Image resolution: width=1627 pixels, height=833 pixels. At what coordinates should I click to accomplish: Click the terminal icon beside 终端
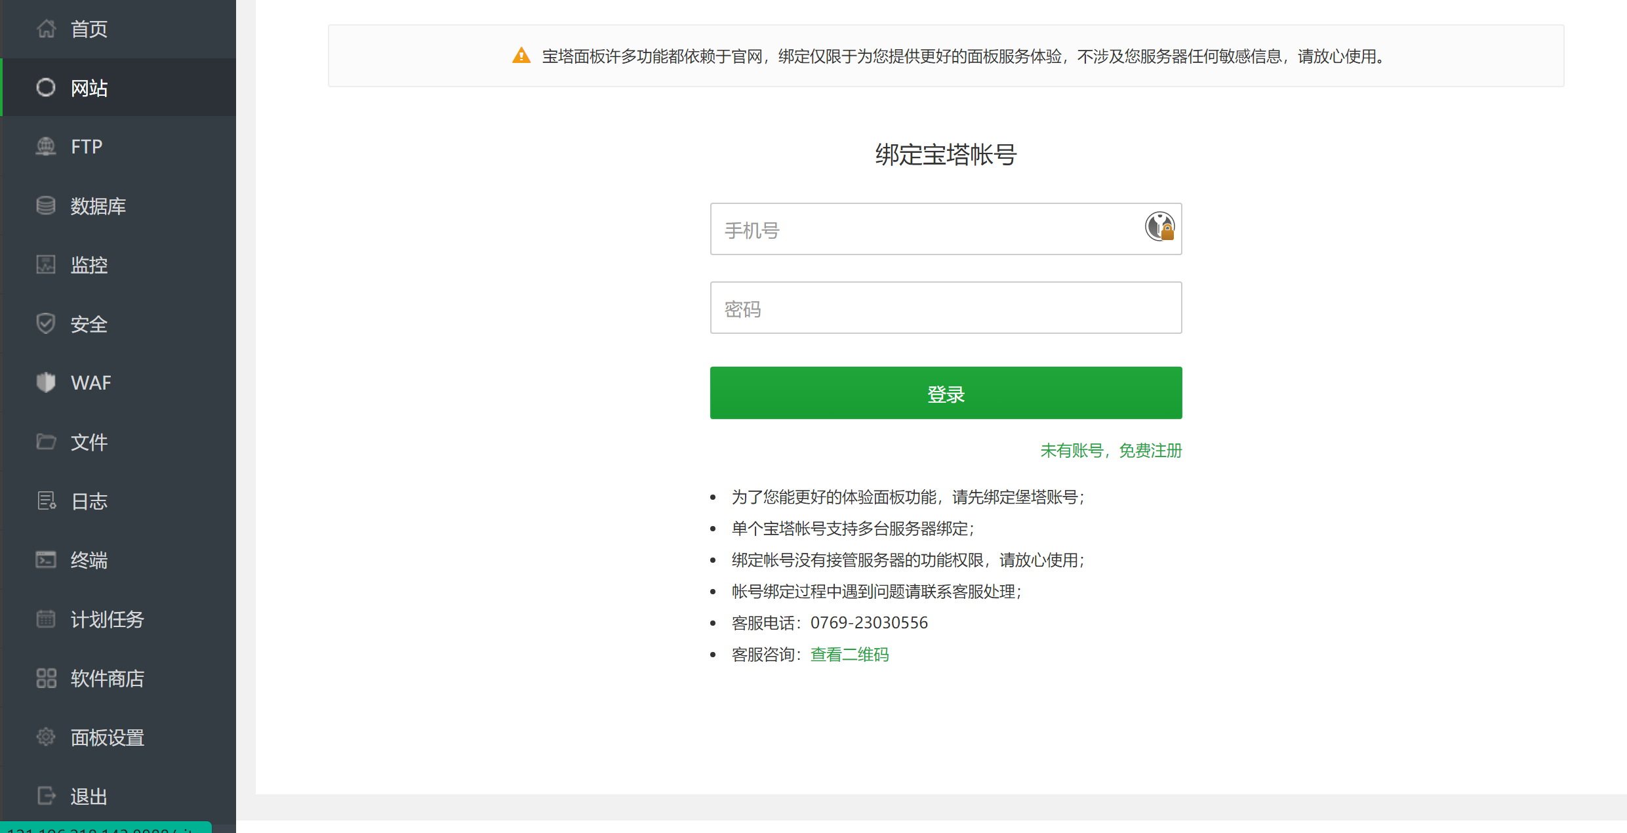click(x=46, y=559)
